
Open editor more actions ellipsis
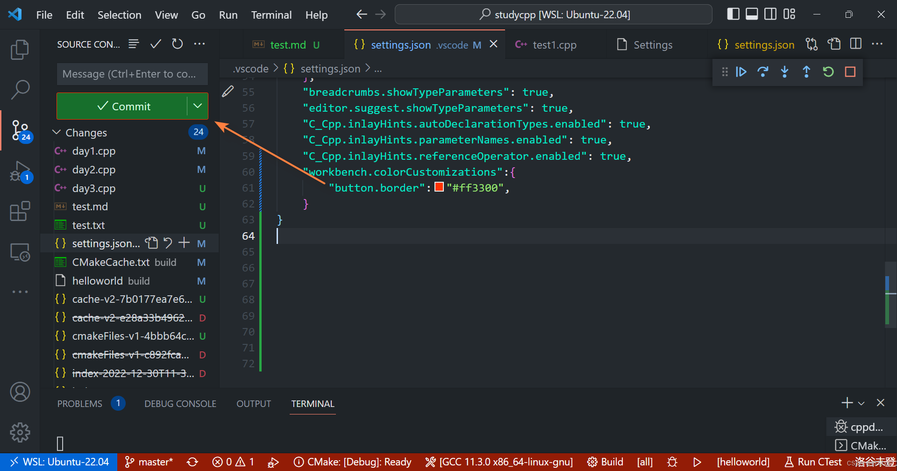pos(877,44)
